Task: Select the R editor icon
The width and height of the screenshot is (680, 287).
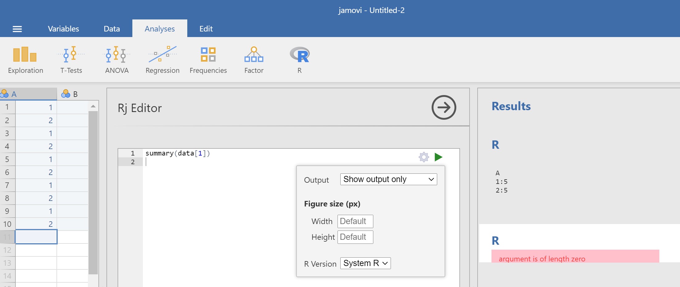Action: point(299,59)
